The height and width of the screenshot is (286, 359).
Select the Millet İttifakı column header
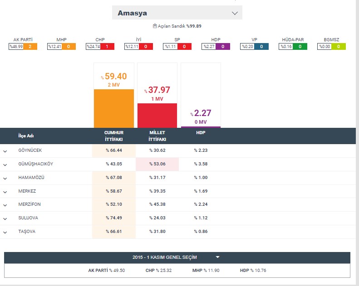[157, 136]
